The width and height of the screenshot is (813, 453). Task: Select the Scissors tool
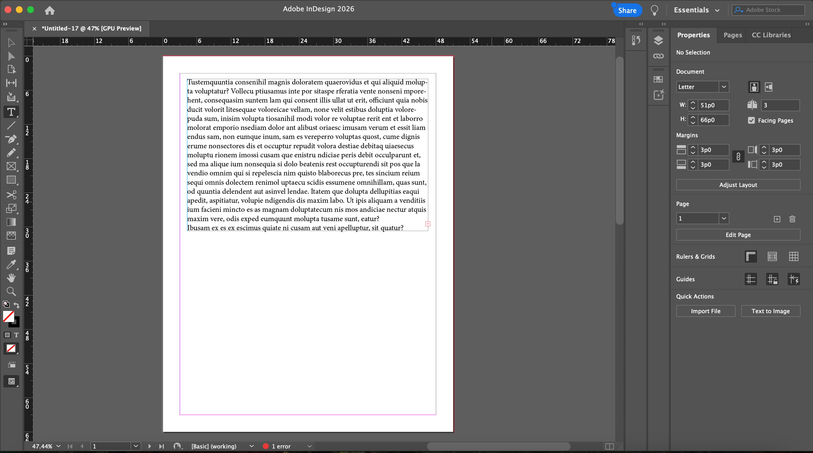point(11,195)
